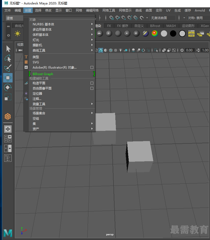The width and height of the screenshot is (210, 240).
Task: Click the wireframe on shaded cube icon
Action: pyautogui.click(x=111, y=50)
